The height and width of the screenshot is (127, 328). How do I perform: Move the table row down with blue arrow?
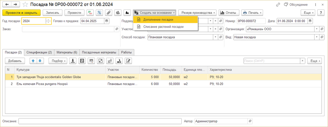(40, 61)
